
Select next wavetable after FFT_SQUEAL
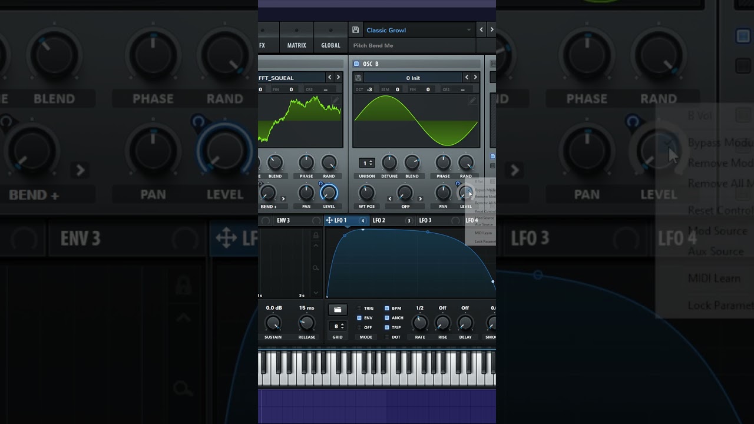point(338,77)
